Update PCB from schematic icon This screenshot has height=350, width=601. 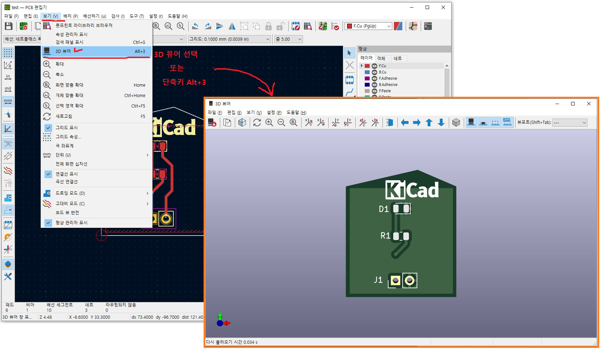pyautogui.click(x=323, y=26)
